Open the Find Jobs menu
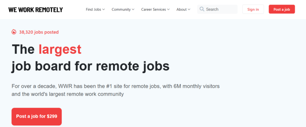The image size is (306, 127). tap(93, 10)
